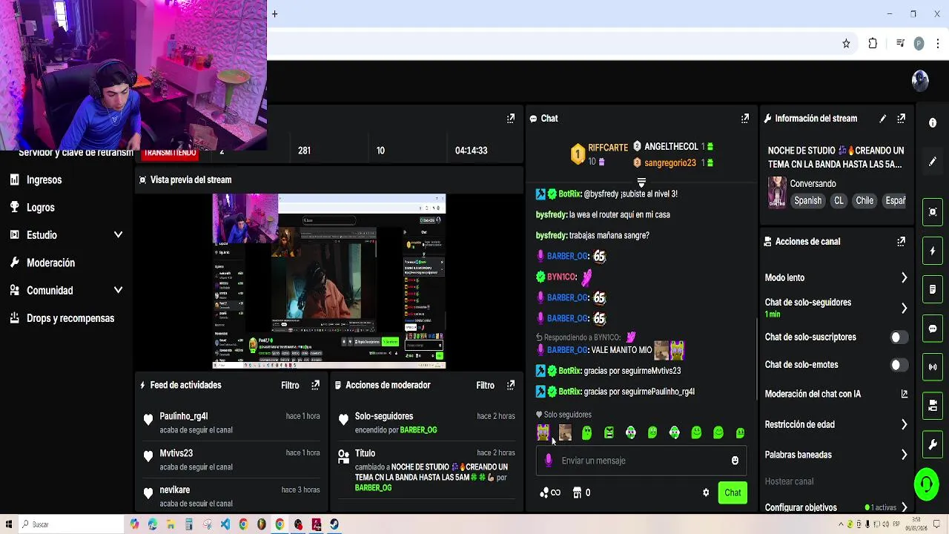Select the CL tag
This screenshot has height=534, width=949.
pyautogui.click(x=839, y=200)
